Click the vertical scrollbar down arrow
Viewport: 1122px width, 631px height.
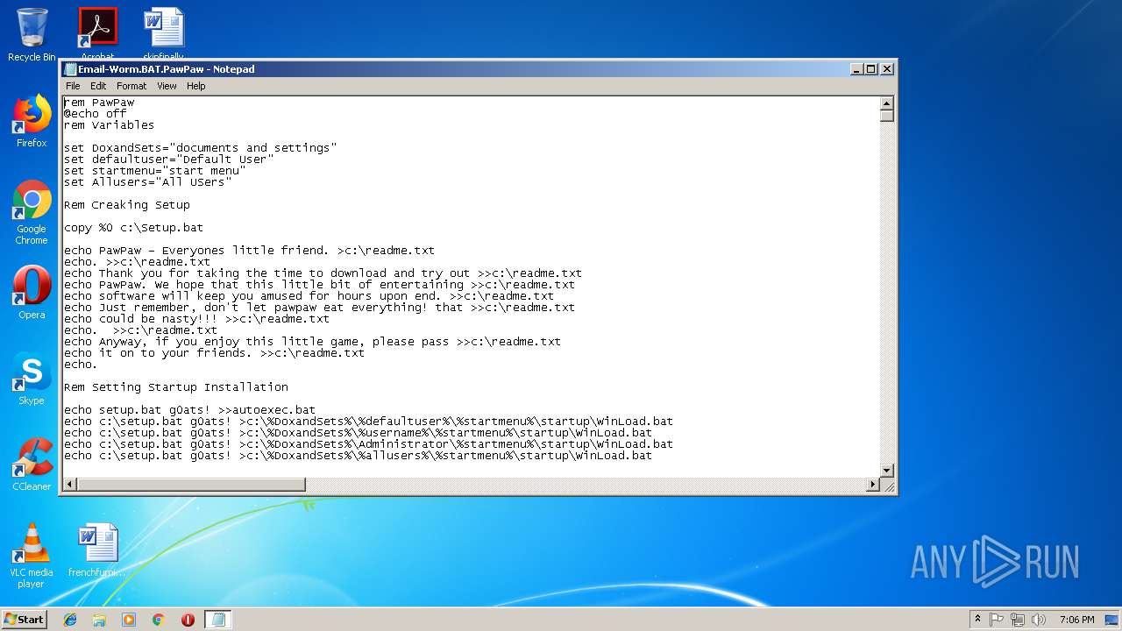pyautogui.click(x=886, y=471)
